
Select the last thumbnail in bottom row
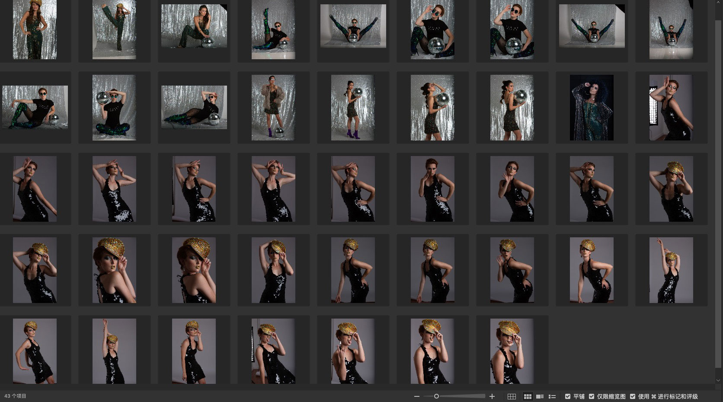coord(512,351)
